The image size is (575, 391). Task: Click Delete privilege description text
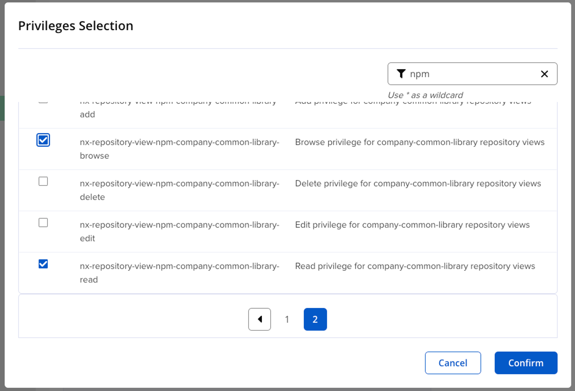(418, 184)
